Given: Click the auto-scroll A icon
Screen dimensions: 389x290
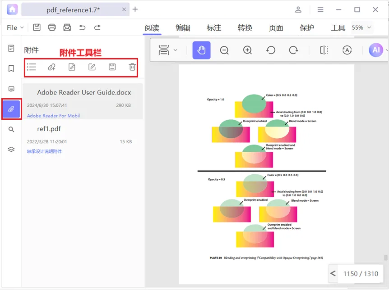Looking at the screenshot, I should (x=347, y=50).
